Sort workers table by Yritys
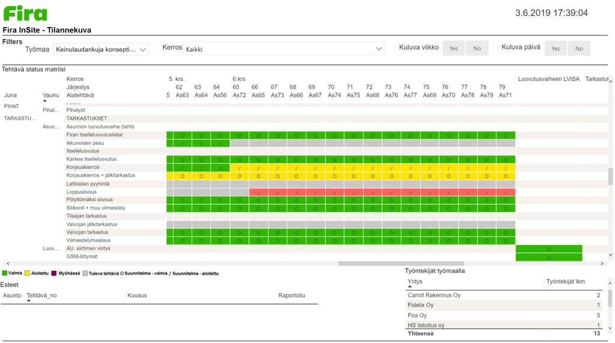The image size is (615, 343). [414, 281]
